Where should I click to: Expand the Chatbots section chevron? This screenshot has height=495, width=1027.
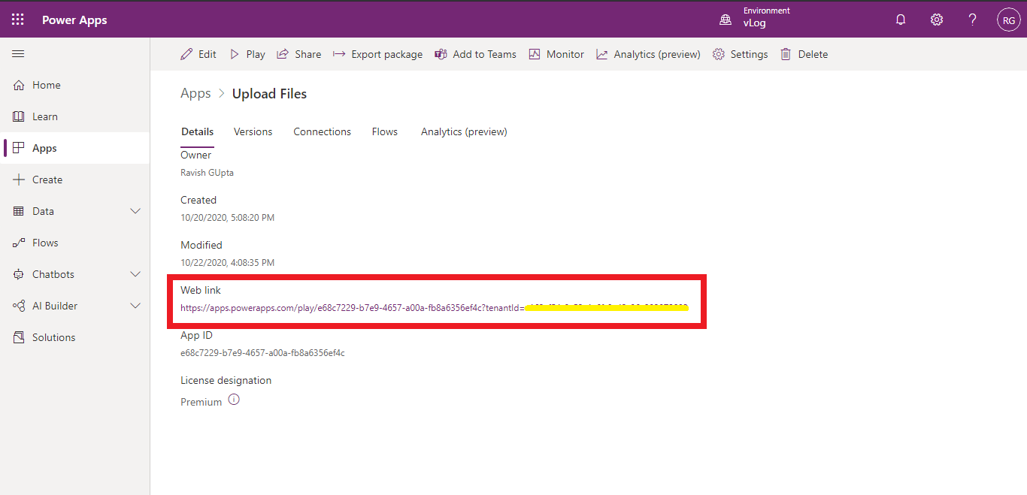[136, 275]
